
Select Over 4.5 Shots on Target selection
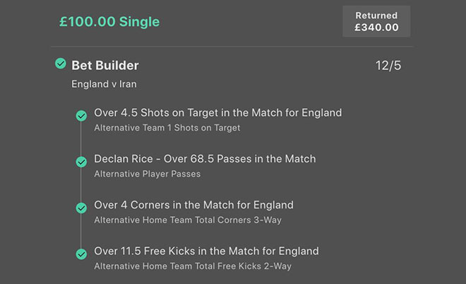(217, 112)
